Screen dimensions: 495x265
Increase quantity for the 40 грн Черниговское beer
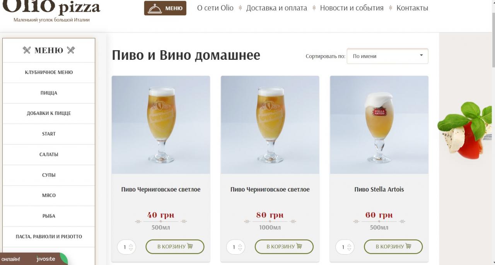pos(131,245)
